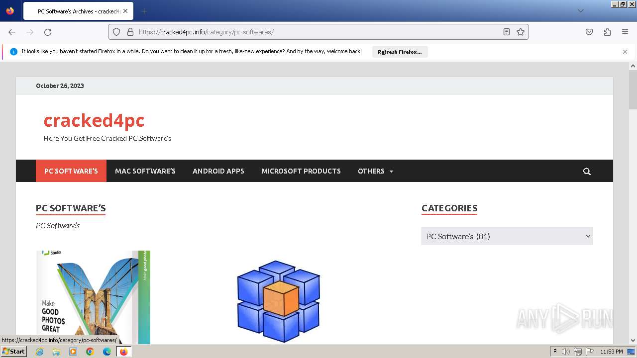Bookmark this page with the star

point(521,32)
